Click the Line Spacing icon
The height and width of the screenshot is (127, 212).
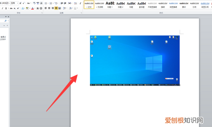(64, 8)
